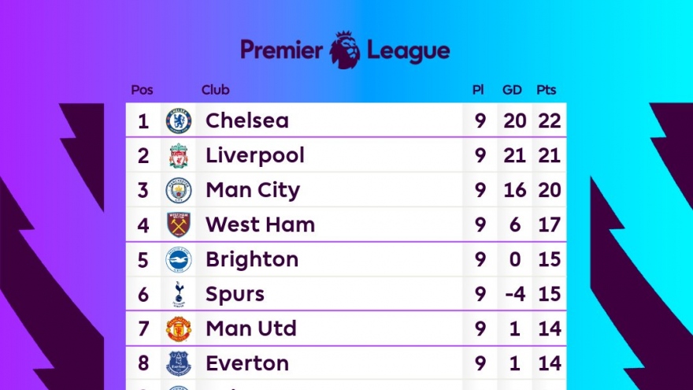Click the Club column header
The image size is (693, 390).
click(x=215, y=90)
